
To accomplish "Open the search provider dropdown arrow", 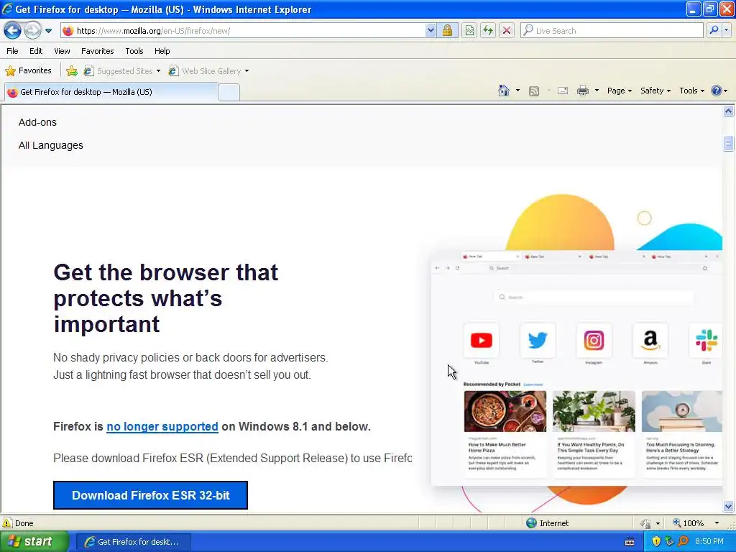I will point(727,30).
